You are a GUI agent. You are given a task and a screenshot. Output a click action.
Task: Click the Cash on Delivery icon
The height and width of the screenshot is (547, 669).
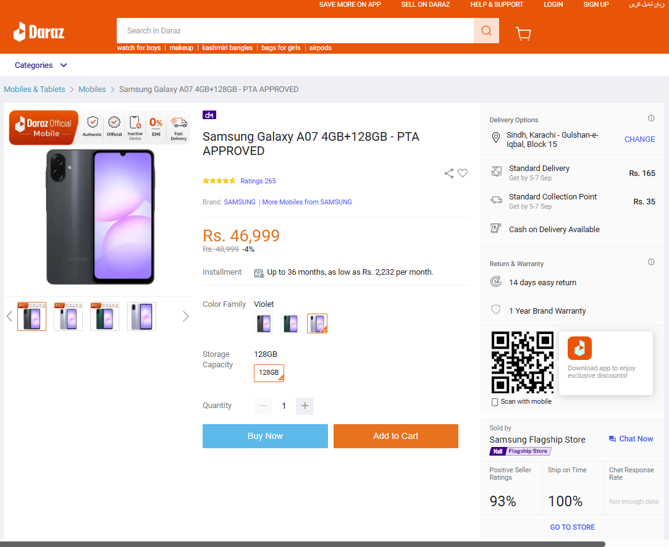495,228
